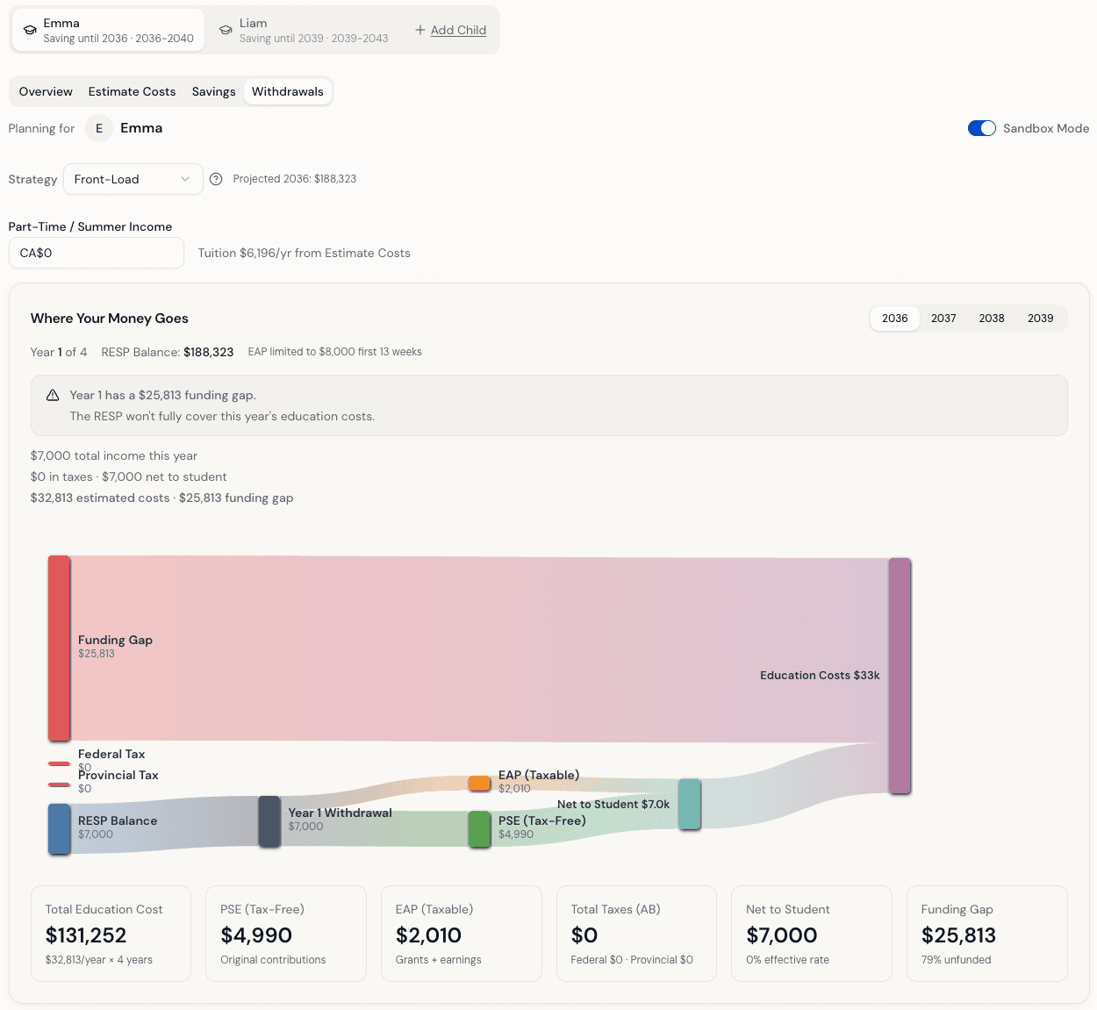Open the Estimate Costs tab

point(132,91)
